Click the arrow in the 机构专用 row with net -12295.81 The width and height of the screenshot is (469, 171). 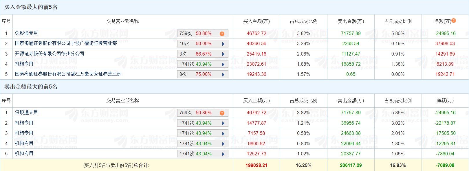223,144
